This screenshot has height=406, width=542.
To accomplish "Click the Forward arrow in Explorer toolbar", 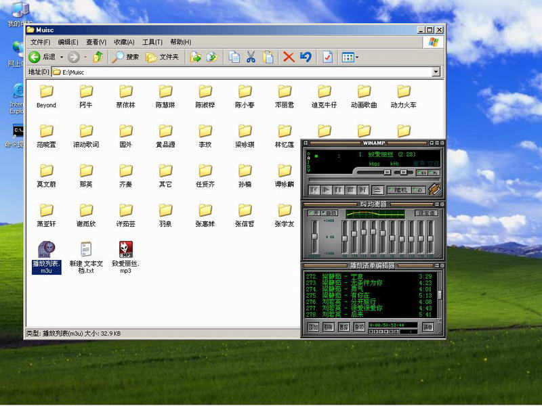I will coord(73,57).
